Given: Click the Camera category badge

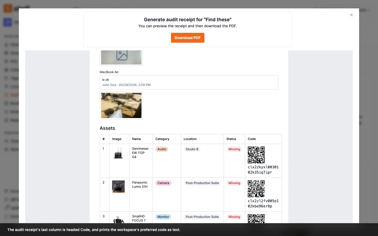Looking at the screenshot, I should 163,183.
